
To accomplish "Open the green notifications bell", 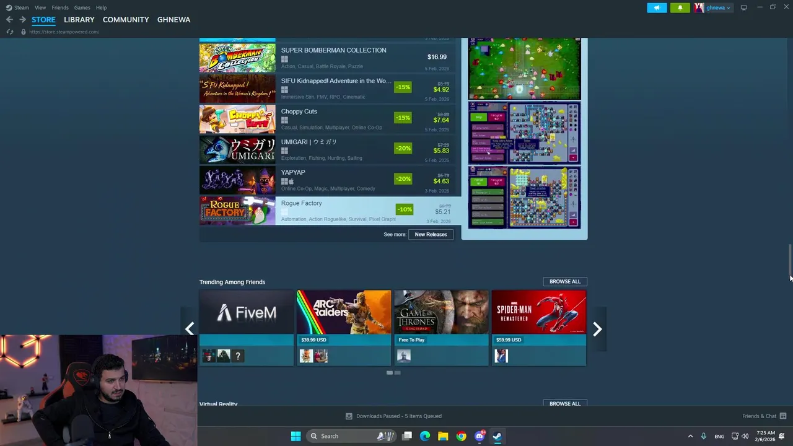I will (680, 7).
